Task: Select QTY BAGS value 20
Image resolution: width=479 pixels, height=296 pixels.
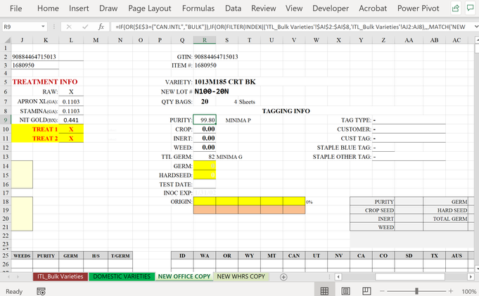Action: 205,101
